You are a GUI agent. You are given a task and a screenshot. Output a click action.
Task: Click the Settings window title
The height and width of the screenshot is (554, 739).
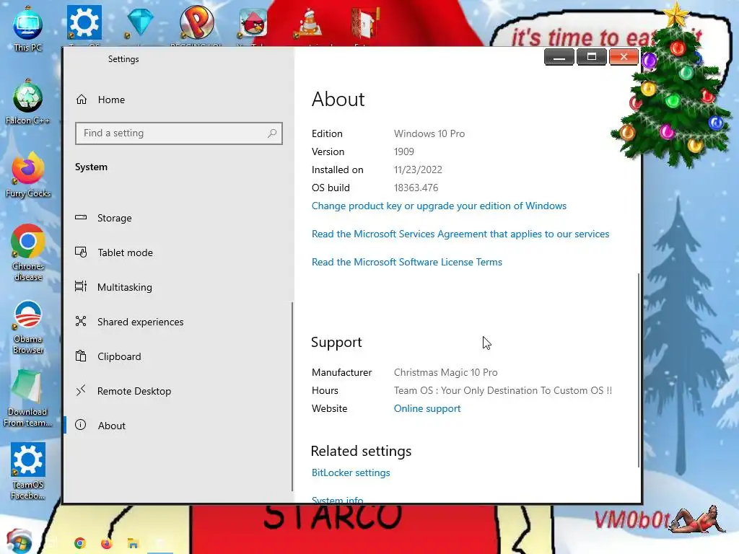(123, 59)
